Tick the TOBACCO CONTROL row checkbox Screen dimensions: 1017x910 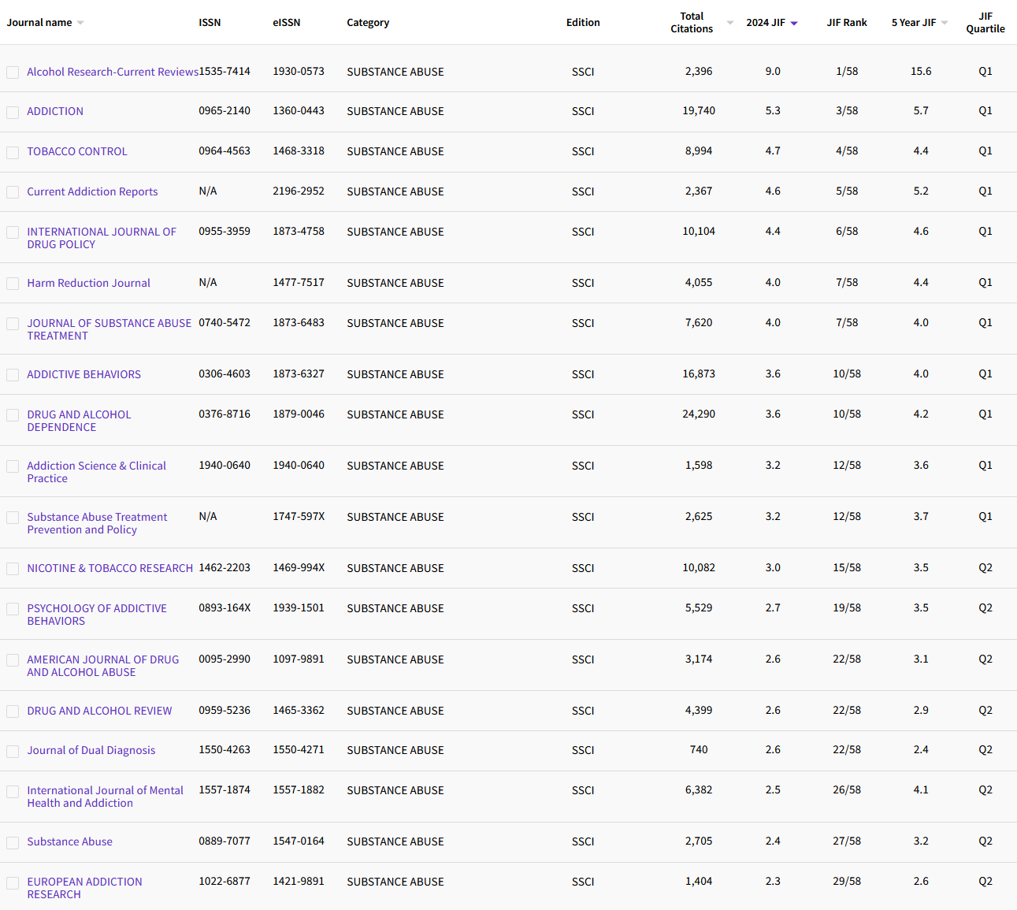pyautogui.click(x=13, y=152)
